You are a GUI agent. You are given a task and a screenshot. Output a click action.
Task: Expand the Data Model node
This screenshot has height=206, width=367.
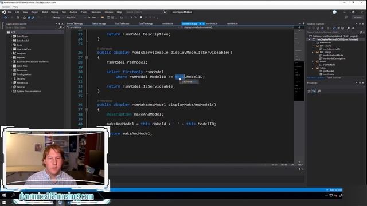coord(11,41)
